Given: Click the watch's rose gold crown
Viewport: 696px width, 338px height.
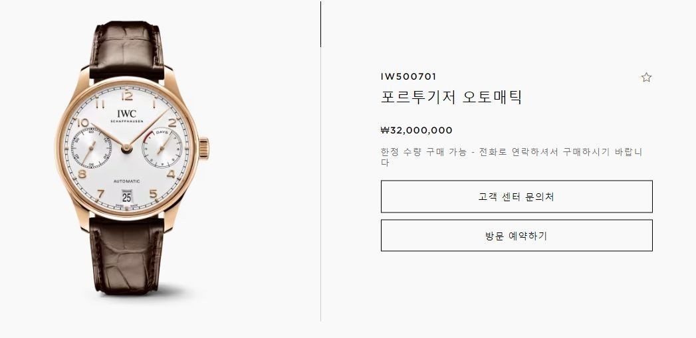Looking at the screenshot, I should (203, 149).
